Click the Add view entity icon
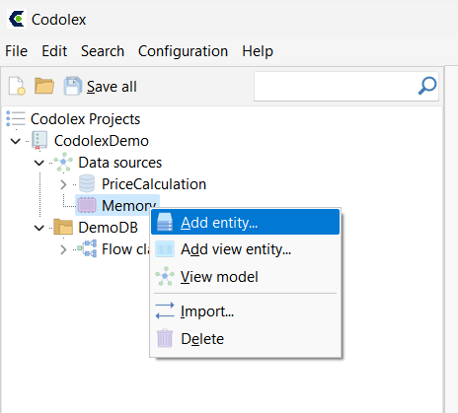Screen dimensions: 458x413 click(x=165, y=249)
